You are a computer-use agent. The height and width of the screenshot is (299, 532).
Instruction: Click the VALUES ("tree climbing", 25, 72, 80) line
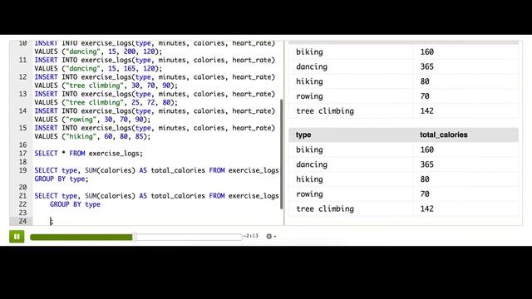[106, 102]
